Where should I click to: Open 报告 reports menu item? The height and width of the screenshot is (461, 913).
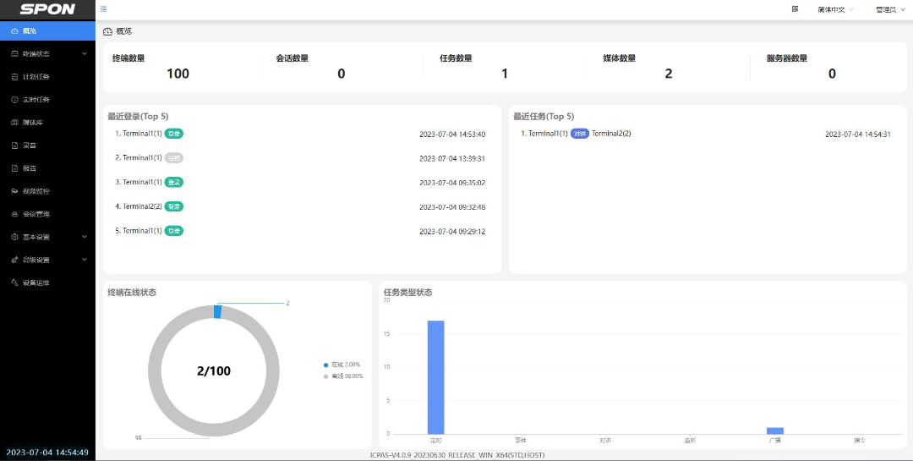(29, 168)
